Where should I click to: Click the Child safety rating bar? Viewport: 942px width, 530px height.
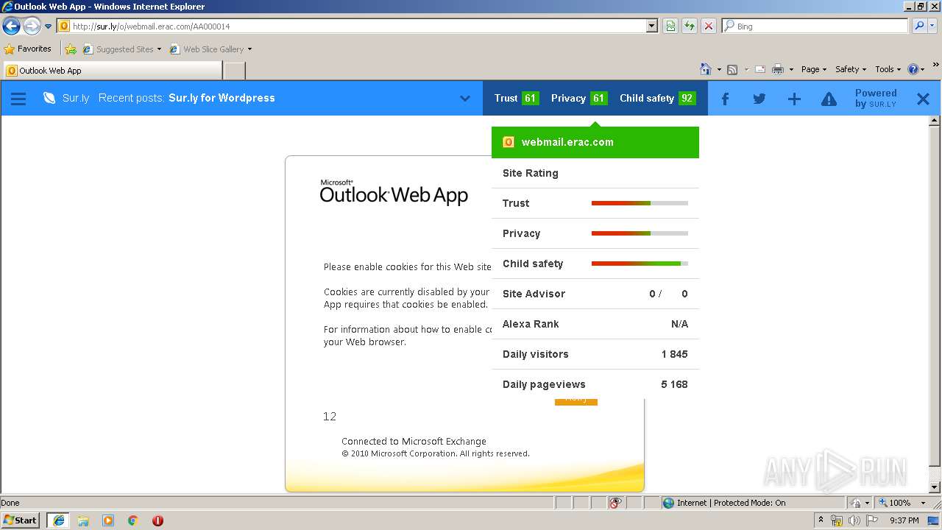tap(640, 264)
